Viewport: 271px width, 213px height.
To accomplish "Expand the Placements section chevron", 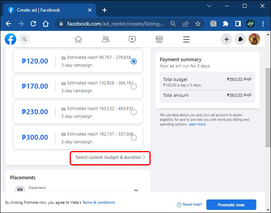I will pos(136,190).
